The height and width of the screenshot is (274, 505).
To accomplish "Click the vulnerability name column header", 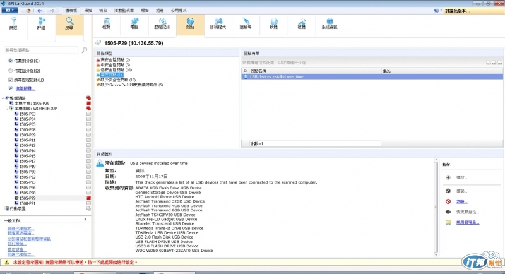I will [315, 71].
